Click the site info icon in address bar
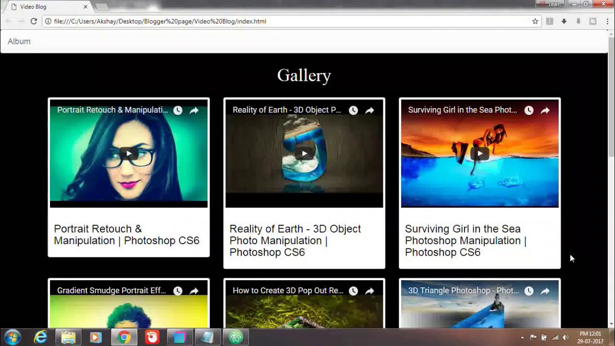 click(48, 21)
